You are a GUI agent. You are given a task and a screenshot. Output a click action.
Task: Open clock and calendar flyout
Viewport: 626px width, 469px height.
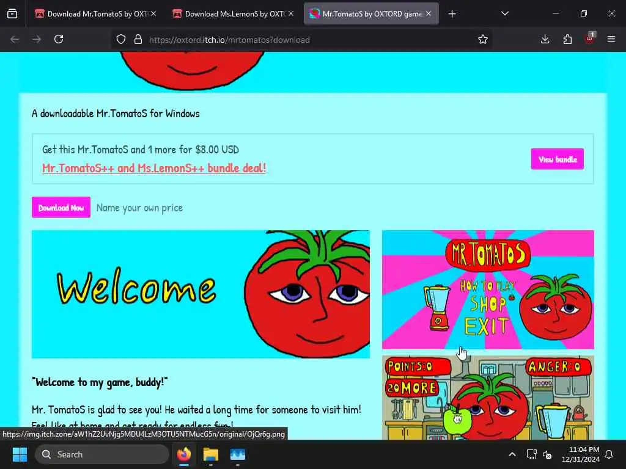pyautogui.click(x=581, y=454)
